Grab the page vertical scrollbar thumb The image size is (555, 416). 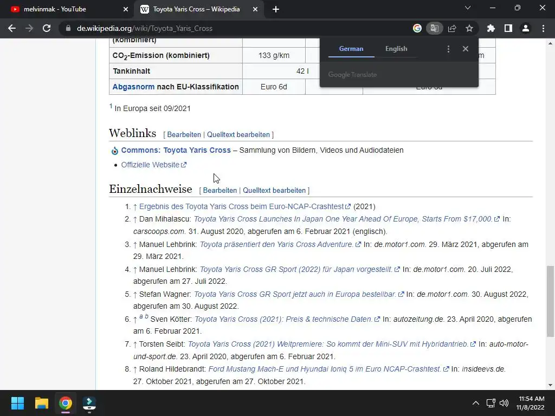[x=550, y=301]
